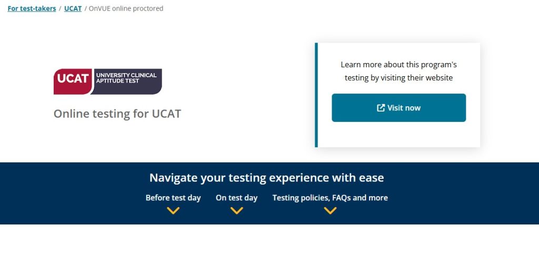Click the first slash separator in the breadcrumb

60,8
